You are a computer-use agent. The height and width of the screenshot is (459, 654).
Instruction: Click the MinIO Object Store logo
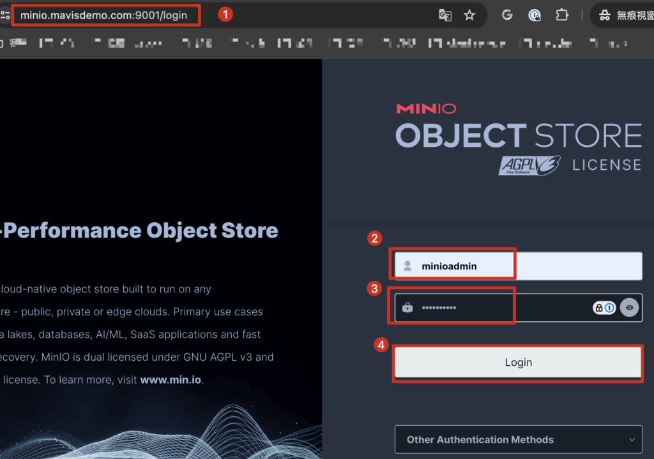(x=518, y=128)
